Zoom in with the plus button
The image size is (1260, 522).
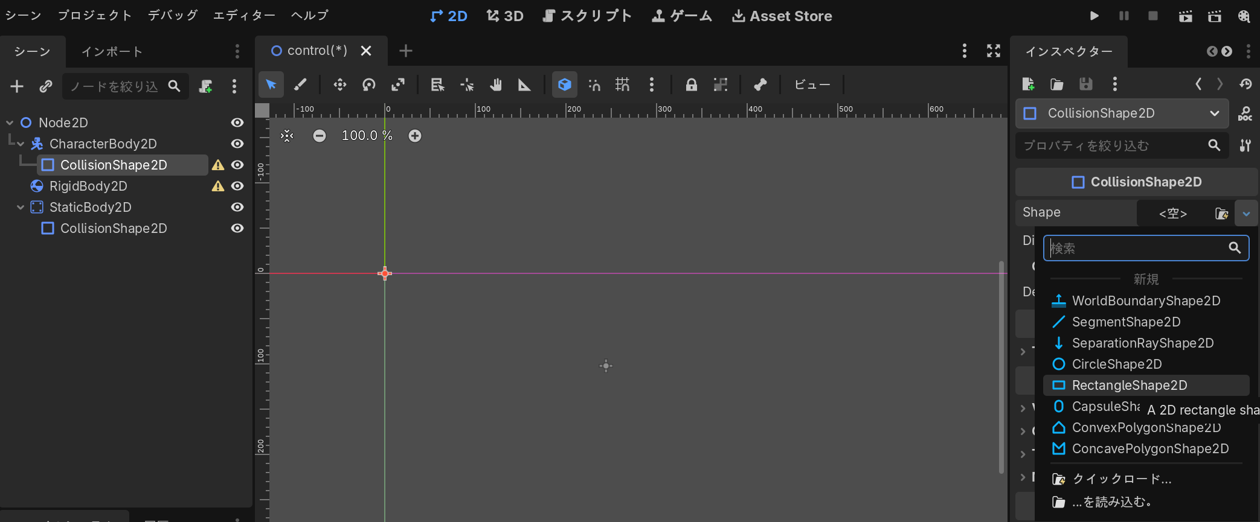[x=415, y=136]
